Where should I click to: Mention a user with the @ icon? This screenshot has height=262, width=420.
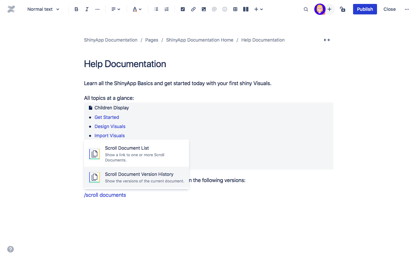click(x=214, y=9)
